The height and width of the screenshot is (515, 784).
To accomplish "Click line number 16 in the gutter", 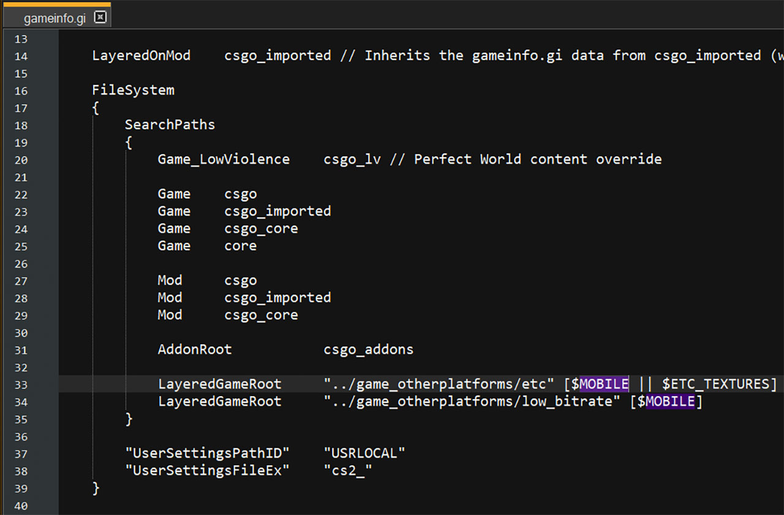I will coord(21,91).
